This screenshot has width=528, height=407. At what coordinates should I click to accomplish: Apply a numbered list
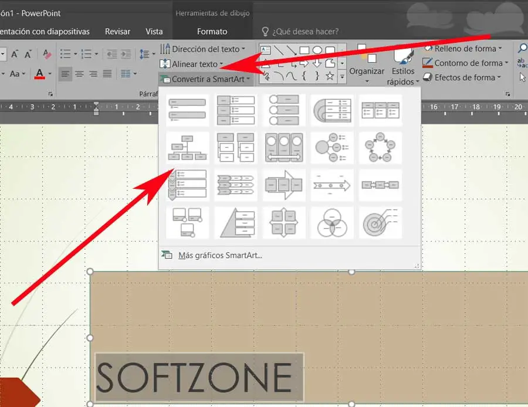coord(86,54)
